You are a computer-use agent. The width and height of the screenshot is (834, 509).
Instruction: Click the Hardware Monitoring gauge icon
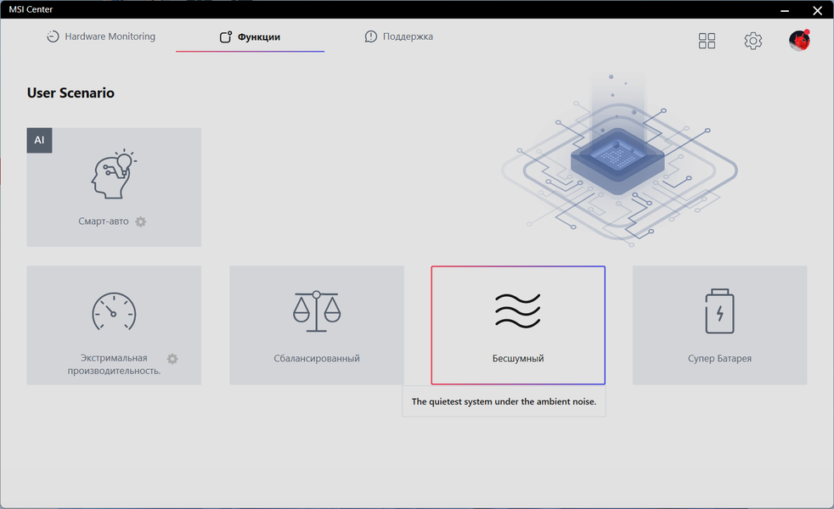tap(53, 36)
